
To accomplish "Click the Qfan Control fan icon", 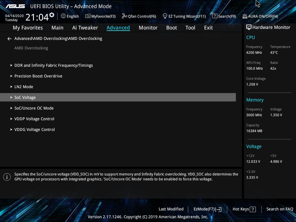I will pos(124,16).
